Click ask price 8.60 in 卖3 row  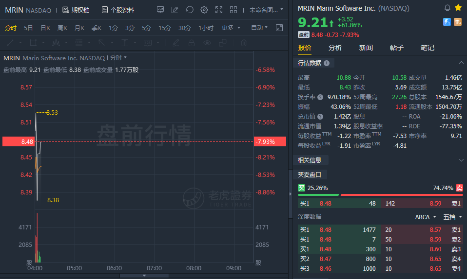point(435,249)
